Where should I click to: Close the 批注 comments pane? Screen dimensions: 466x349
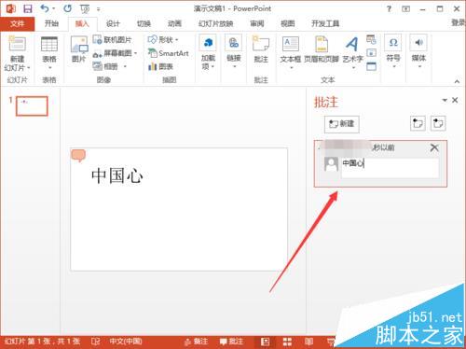(x=455, y=100)
